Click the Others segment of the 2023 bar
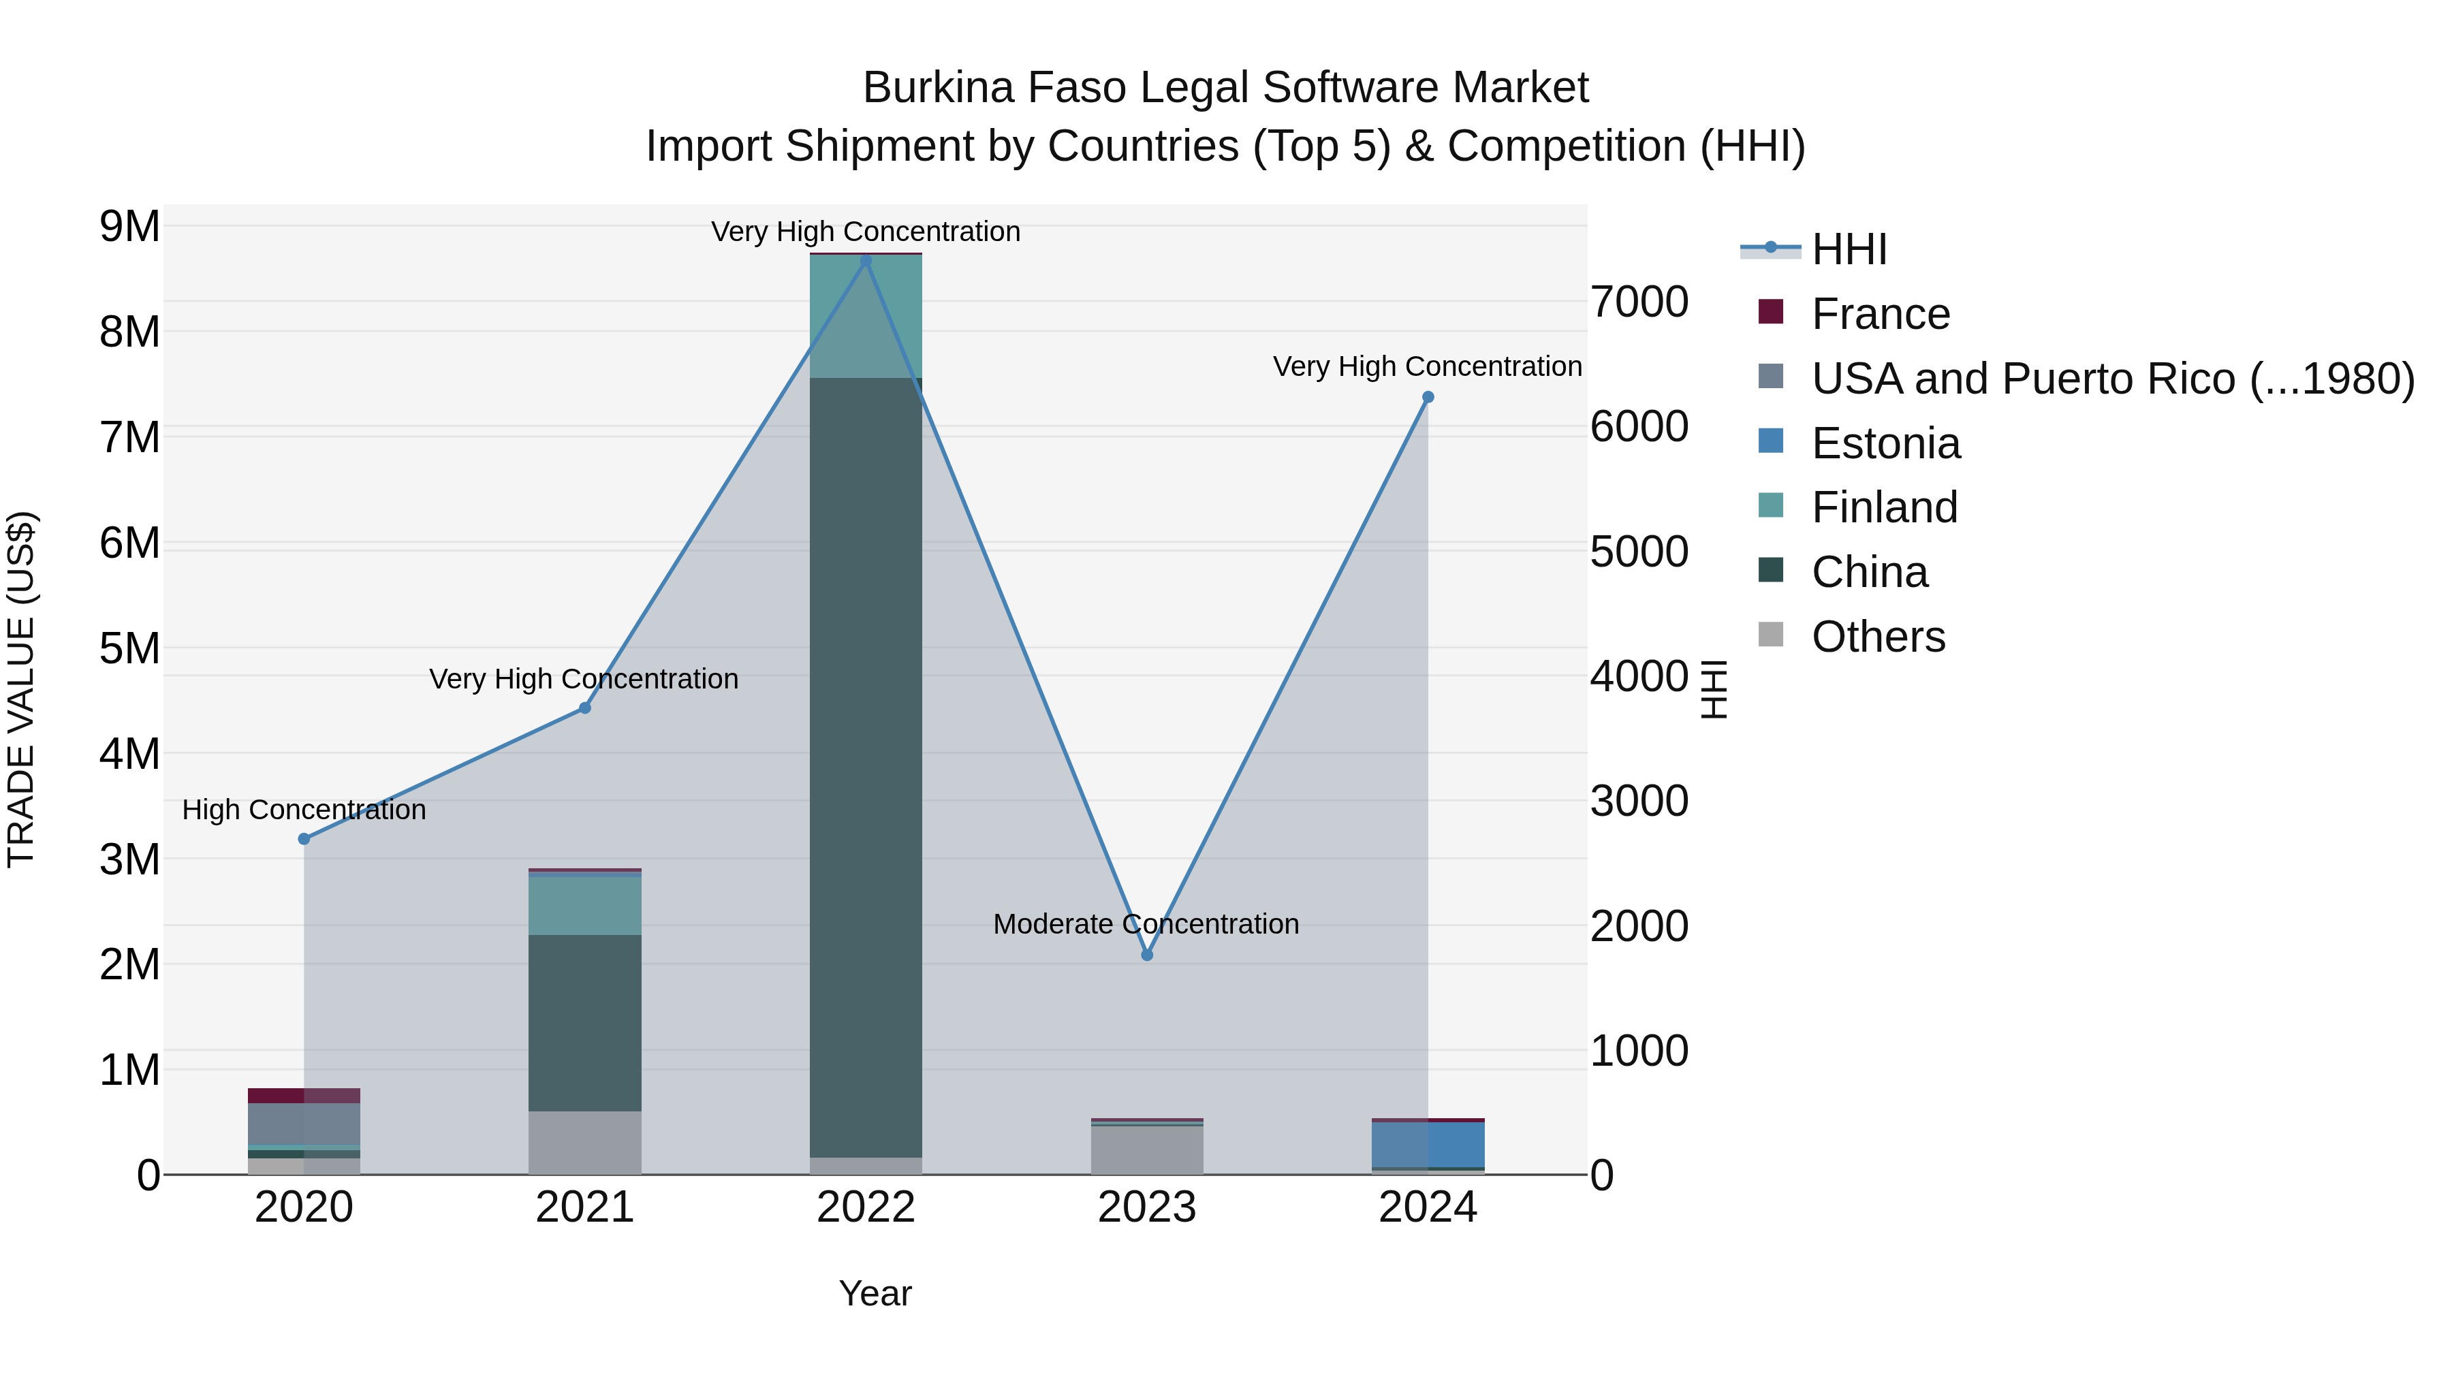This screenshot has height=1379, width=2452. (1147, 1151)
